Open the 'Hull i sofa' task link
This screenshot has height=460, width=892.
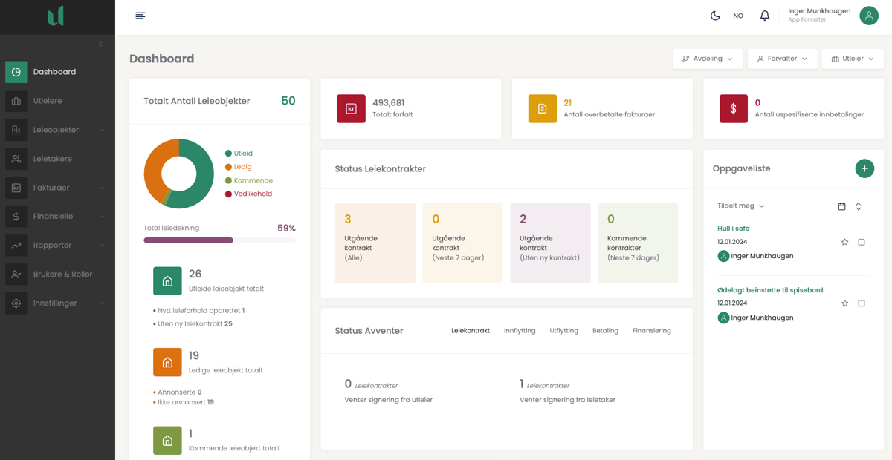click(733, 229)
